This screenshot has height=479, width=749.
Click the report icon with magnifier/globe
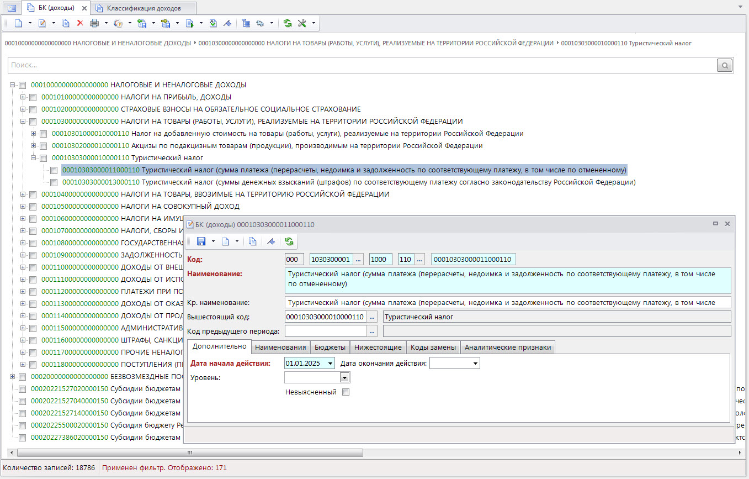coord(118,23)
